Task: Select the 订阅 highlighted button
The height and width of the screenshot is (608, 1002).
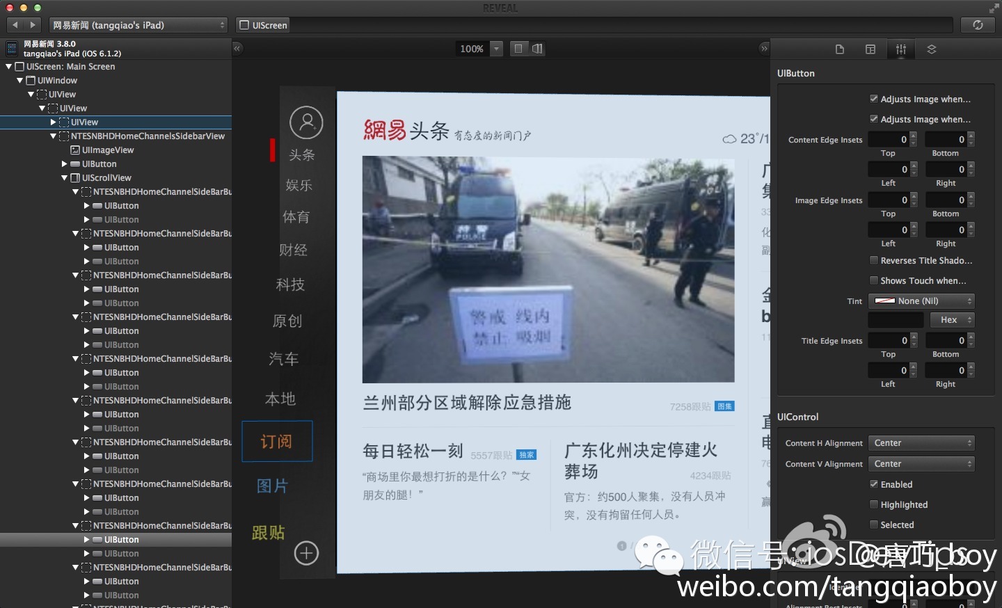Action: [x=277, y=441]
